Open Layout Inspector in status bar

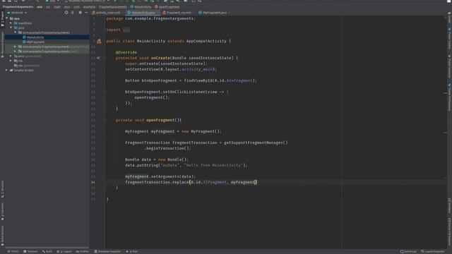tap(433, 252)
